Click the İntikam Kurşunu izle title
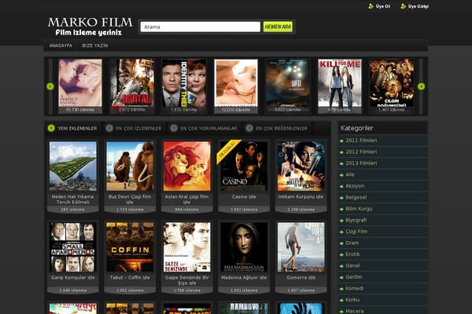This screenshot has height=314, width=472. coord(301,196)
